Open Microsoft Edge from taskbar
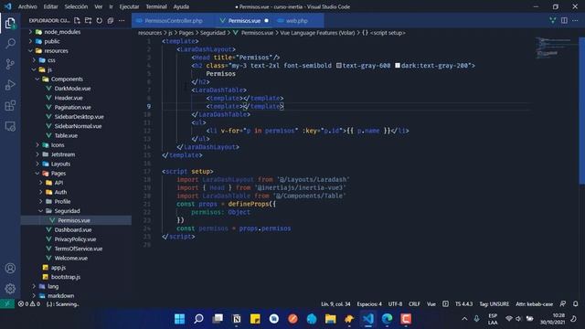Image resolution: width=585 pixels, height=329 pixels. tap(387, 319)
